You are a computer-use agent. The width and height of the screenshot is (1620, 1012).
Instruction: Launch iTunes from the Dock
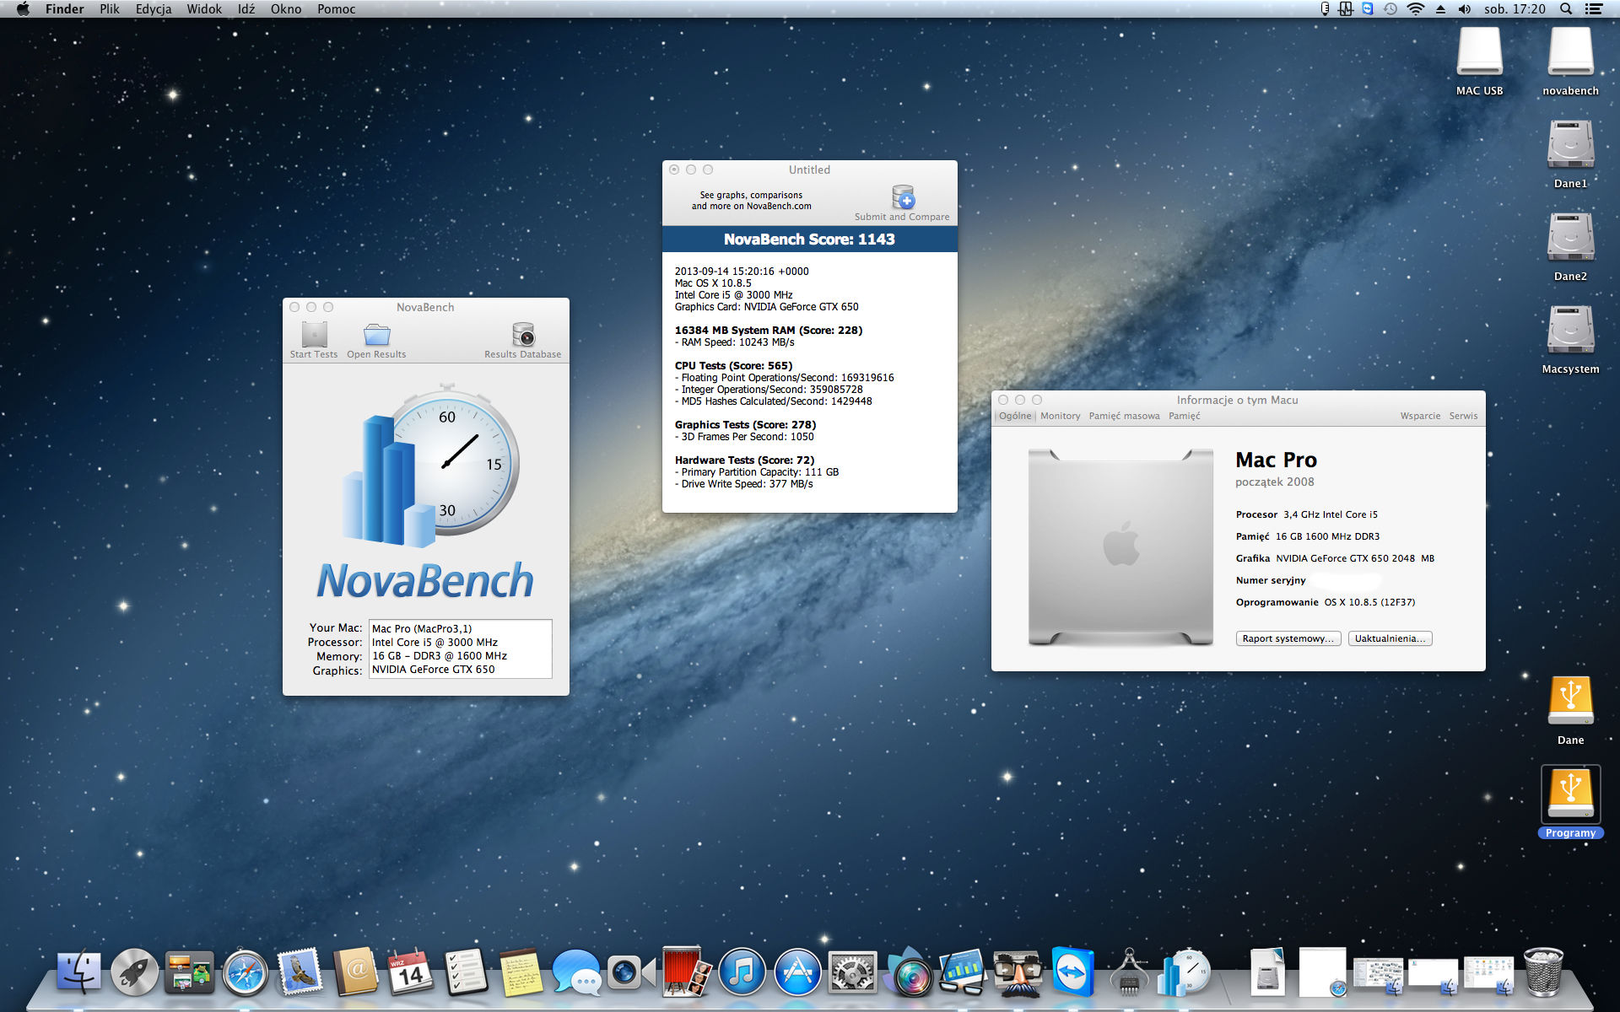(x=742, y=972)
